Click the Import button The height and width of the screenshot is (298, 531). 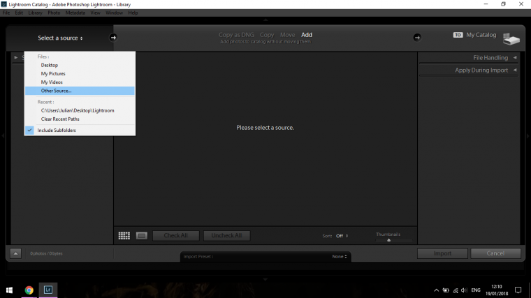click(x=442, y=253)
